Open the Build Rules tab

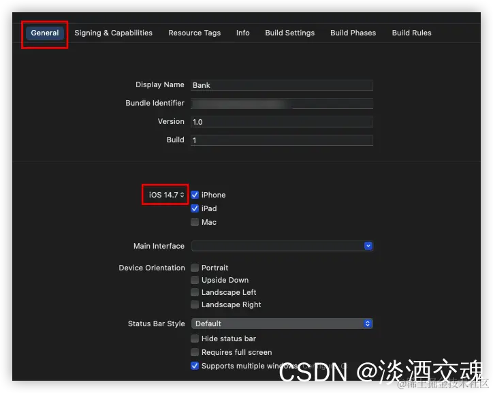[411, 33]
